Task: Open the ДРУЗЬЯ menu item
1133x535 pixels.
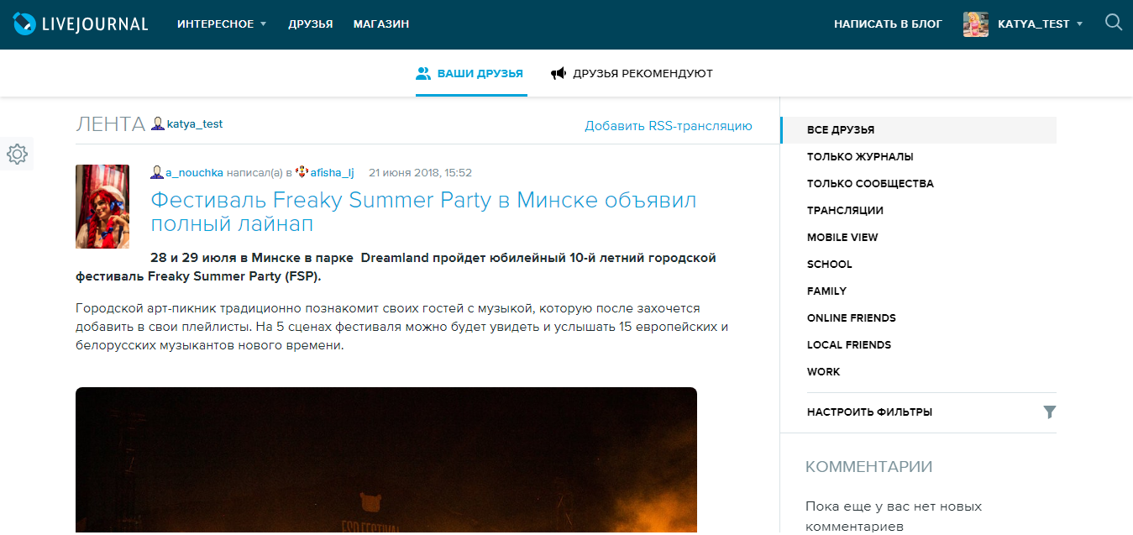Action: coord(311,24)
